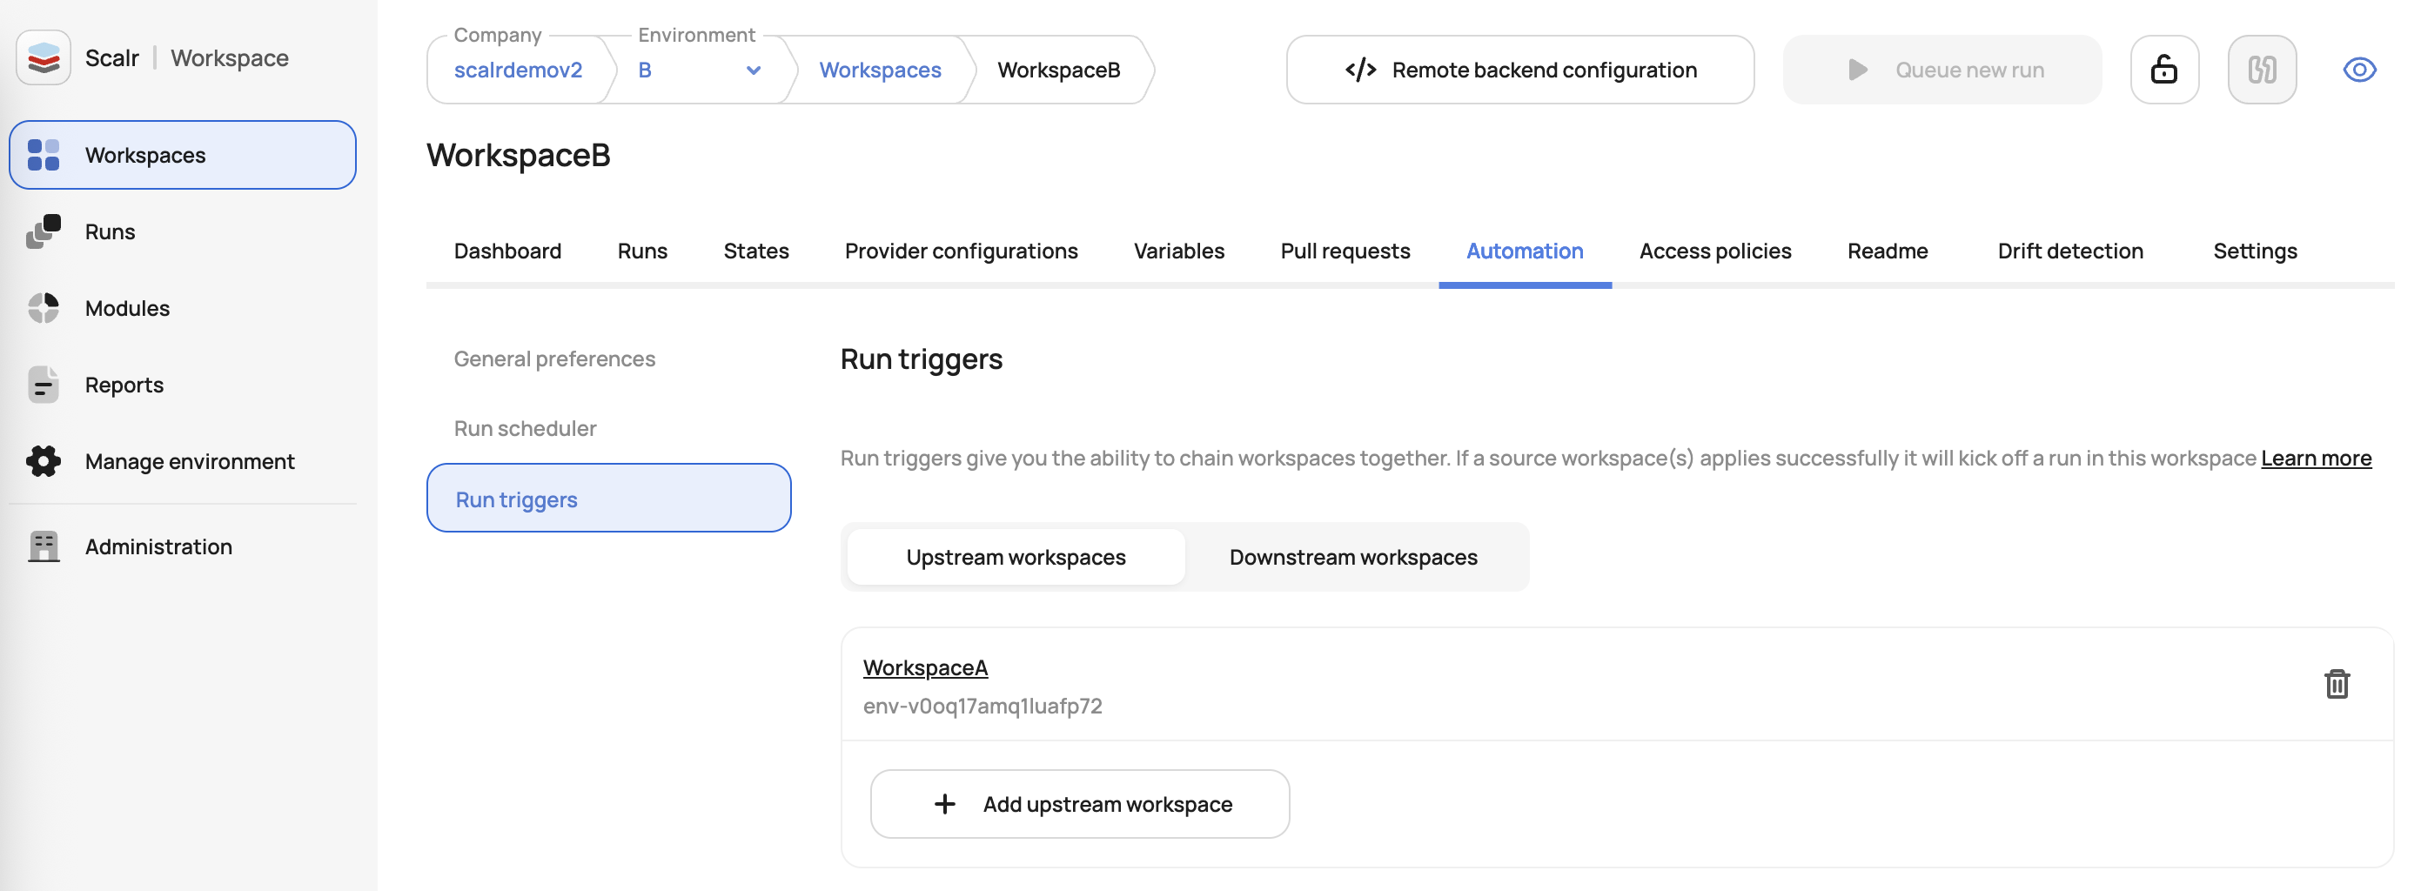The width and height of the screenshot is (2421, 891).
Task: Click Add upstream workspace button
Action: [x=1079, y=805]
